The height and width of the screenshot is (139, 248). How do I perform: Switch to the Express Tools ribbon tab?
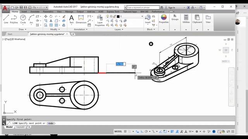[x=113, y=12]
